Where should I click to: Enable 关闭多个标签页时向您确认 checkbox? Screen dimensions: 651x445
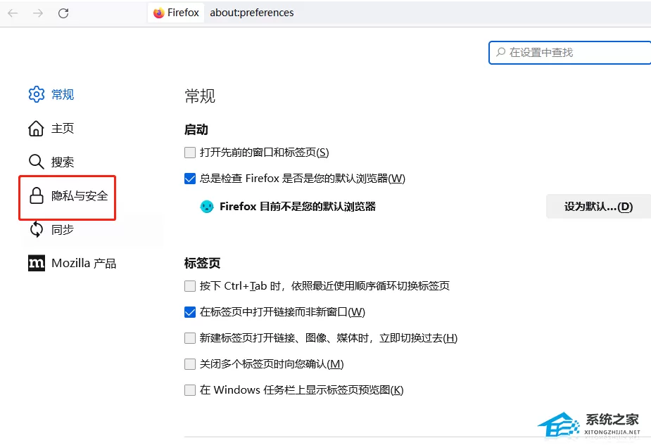tap(190, 364)
